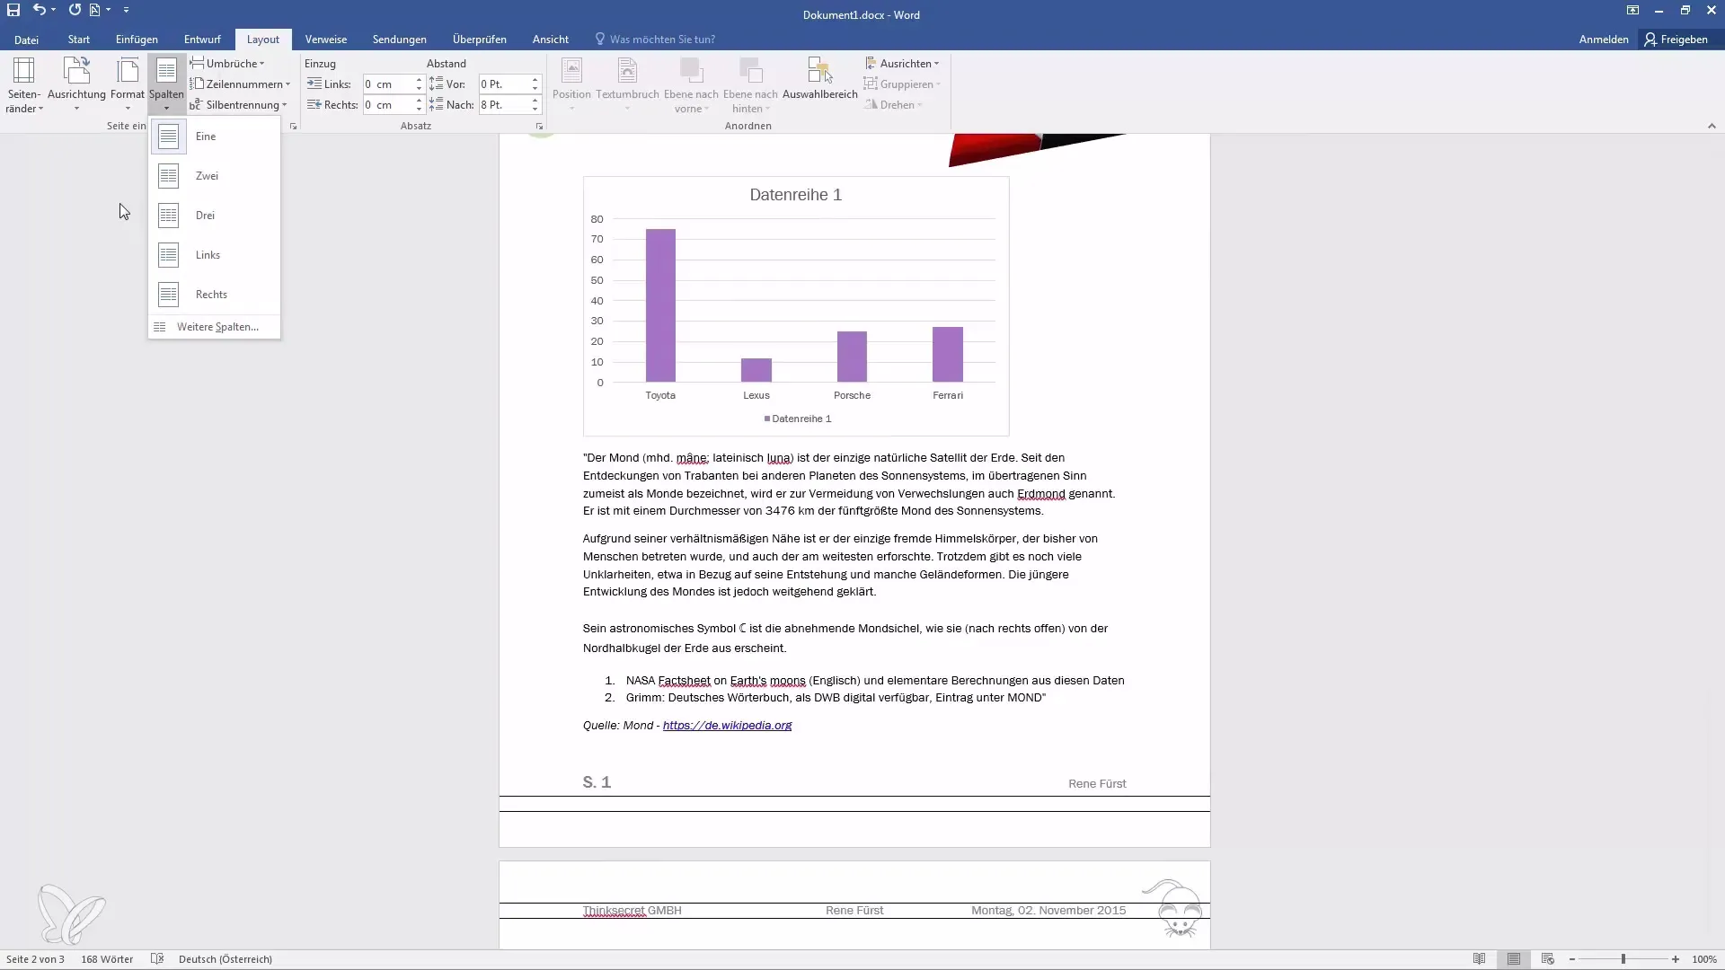Click the Abstand Nach spacing field
1725x970 pixels.
coord(504,105)
